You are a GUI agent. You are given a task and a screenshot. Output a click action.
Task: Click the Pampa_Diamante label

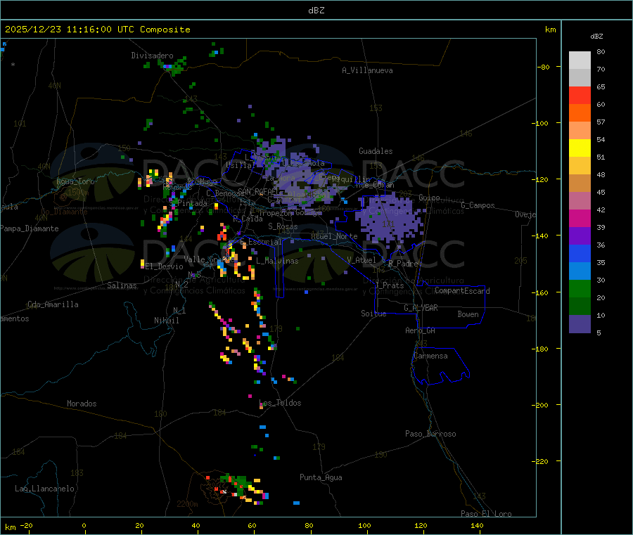pyautogui.click(x=30, y=228)
